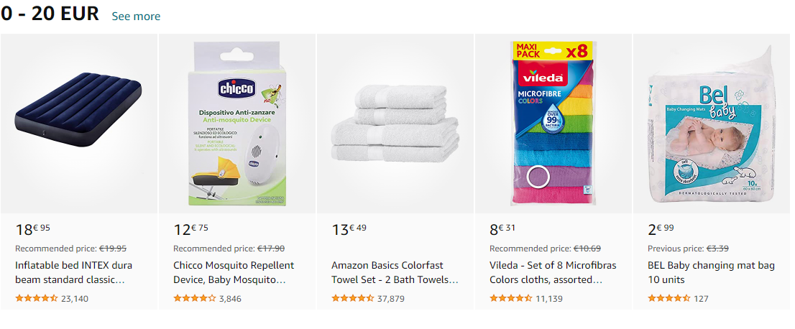Image resolution: width=795 pixels, height=329 pixels.
Task: Open the See more link
Action: point(136,17)
